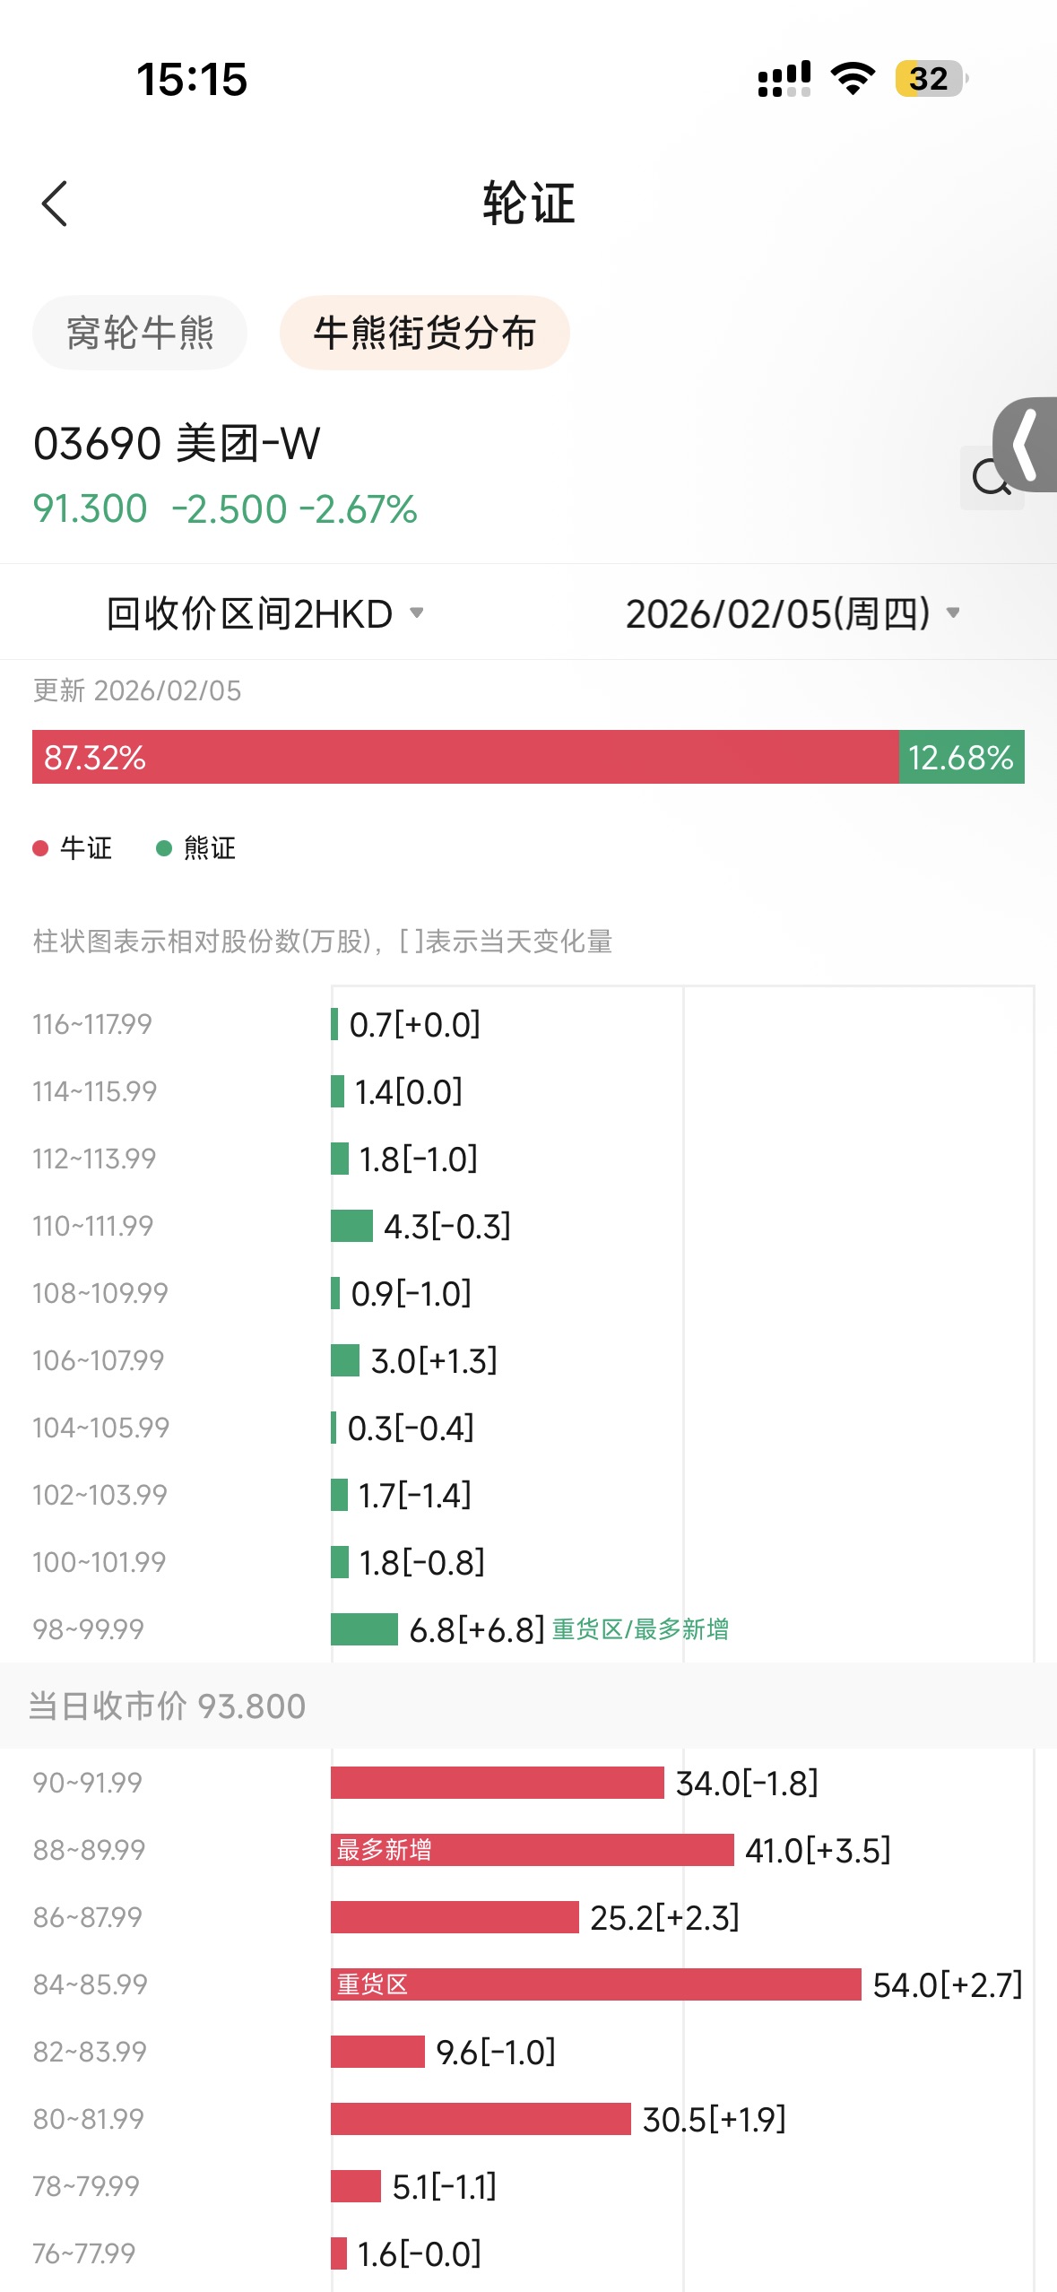This screenshot has width=1057, height=2292.
Task: Open the stock search magnifier icon
Action: [990, 478]
